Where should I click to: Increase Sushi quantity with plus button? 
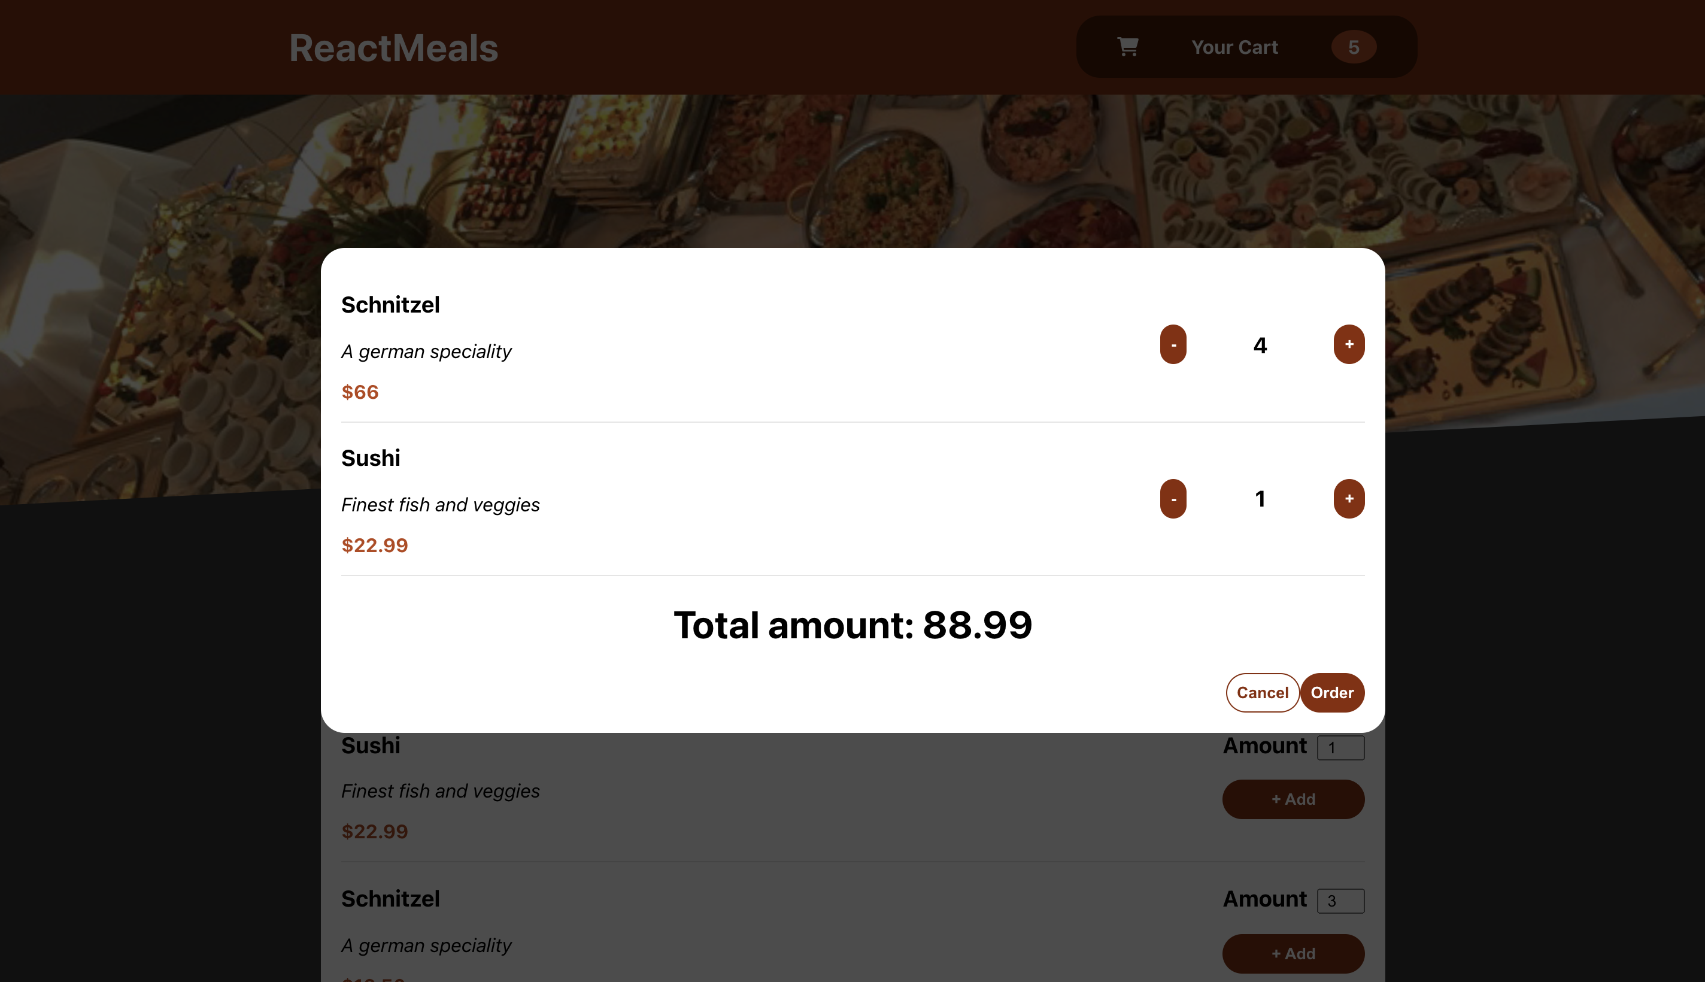coord(1348,498)
